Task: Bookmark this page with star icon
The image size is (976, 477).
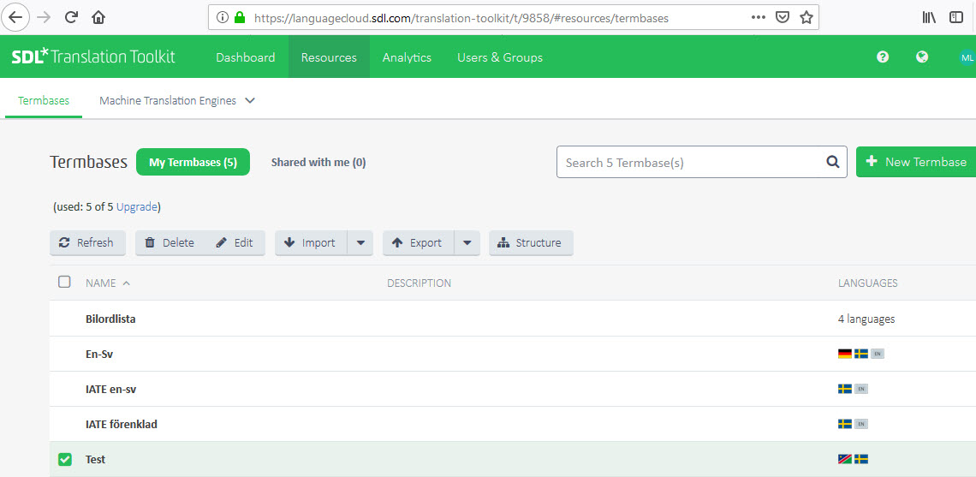Action: tap(806, 17)
